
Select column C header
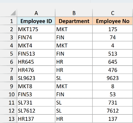[113, 13]
